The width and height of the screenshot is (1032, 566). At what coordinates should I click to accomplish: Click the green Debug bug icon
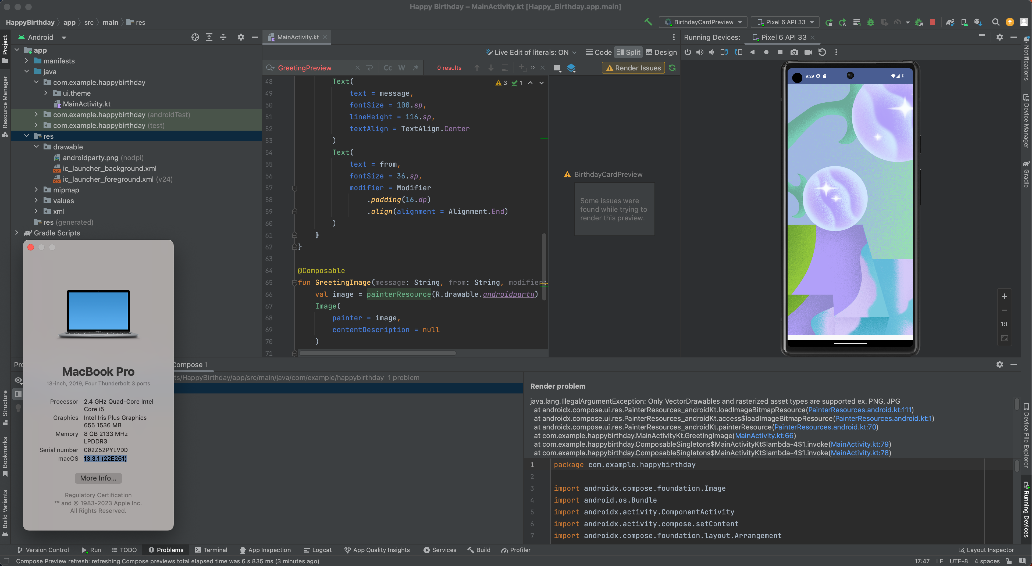coord(871,22)
